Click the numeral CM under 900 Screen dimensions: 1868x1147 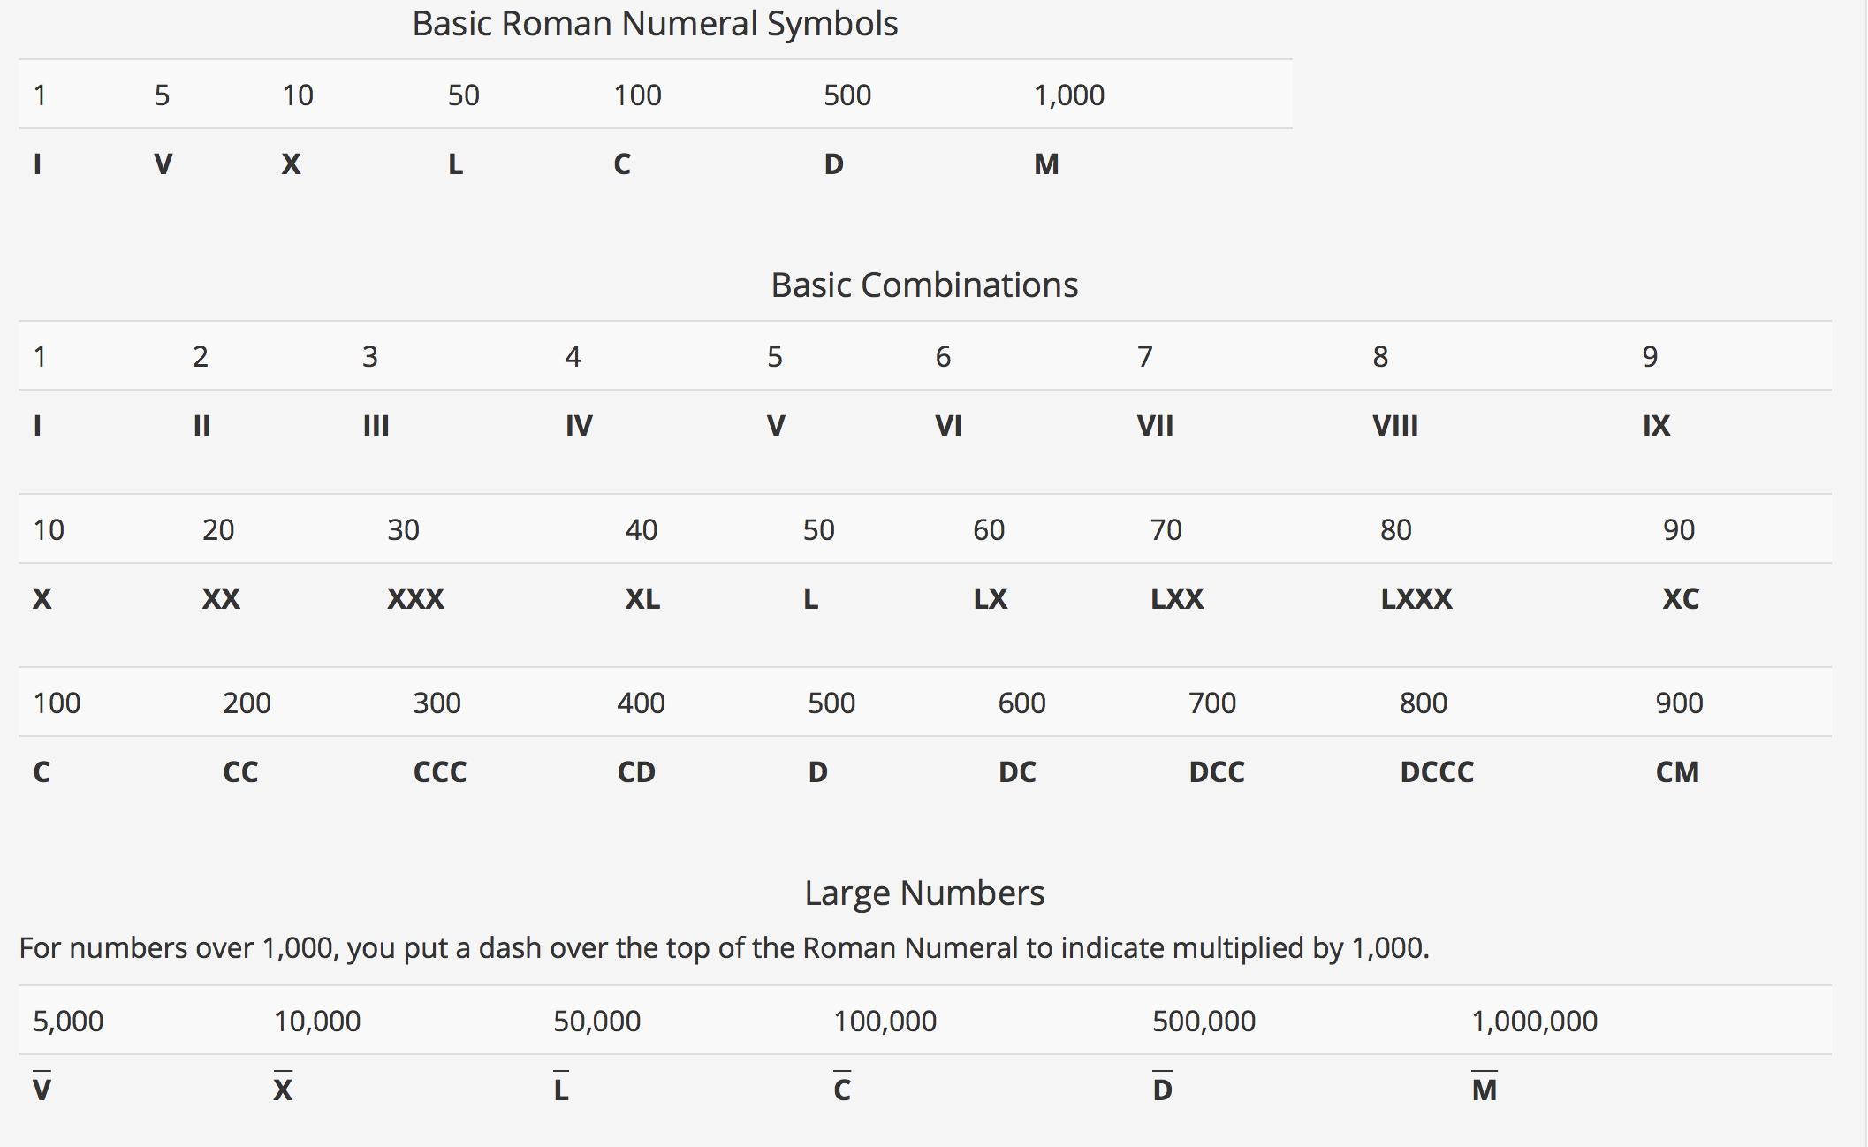(1677, 772)
